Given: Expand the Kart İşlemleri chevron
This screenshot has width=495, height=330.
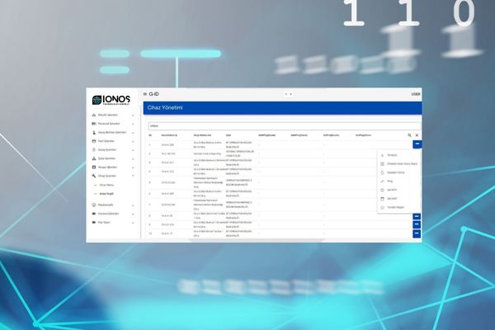Looking at the screenshot, I should point(134,141).
